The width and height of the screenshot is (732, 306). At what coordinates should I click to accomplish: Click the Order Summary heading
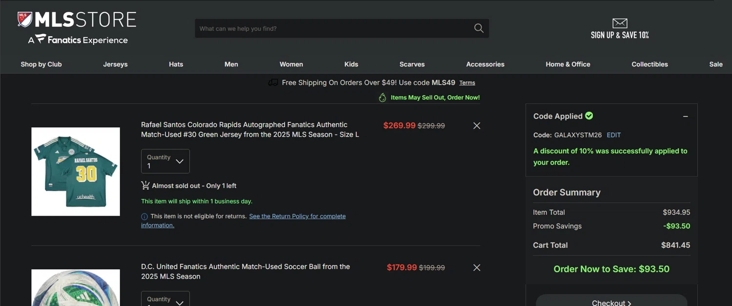point(567,192)
